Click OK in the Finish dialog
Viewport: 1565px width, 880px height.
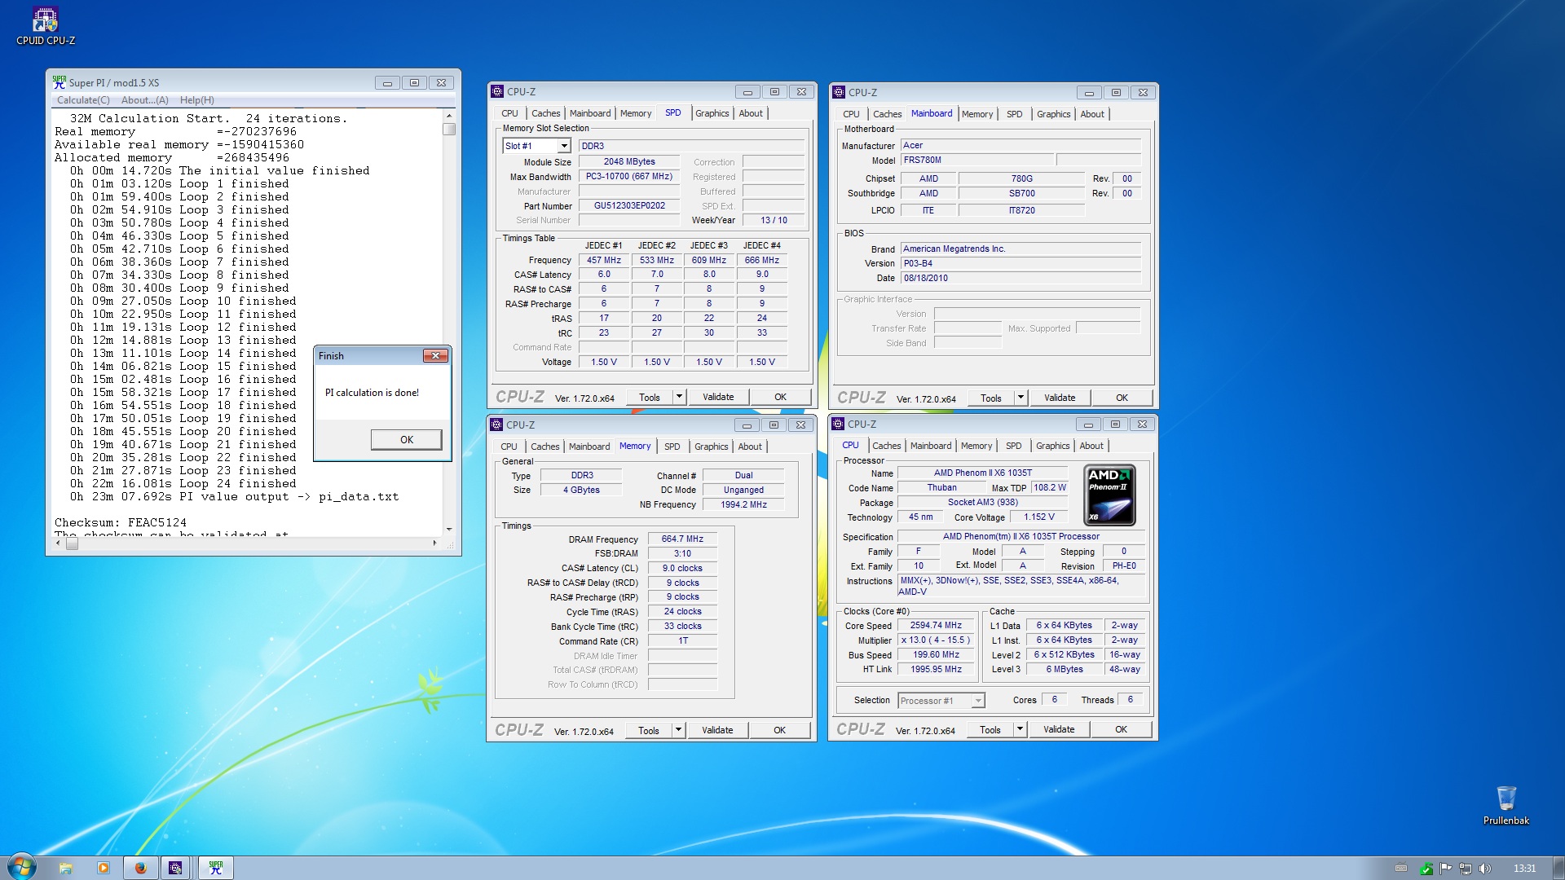coord(407,439)
